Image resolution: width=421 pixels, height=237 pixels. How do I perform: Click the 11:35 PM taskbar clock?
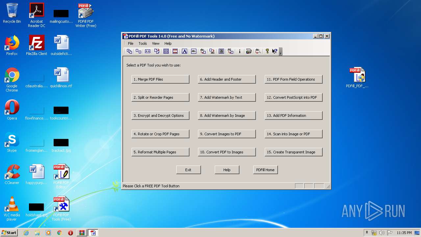pos(404,233)
